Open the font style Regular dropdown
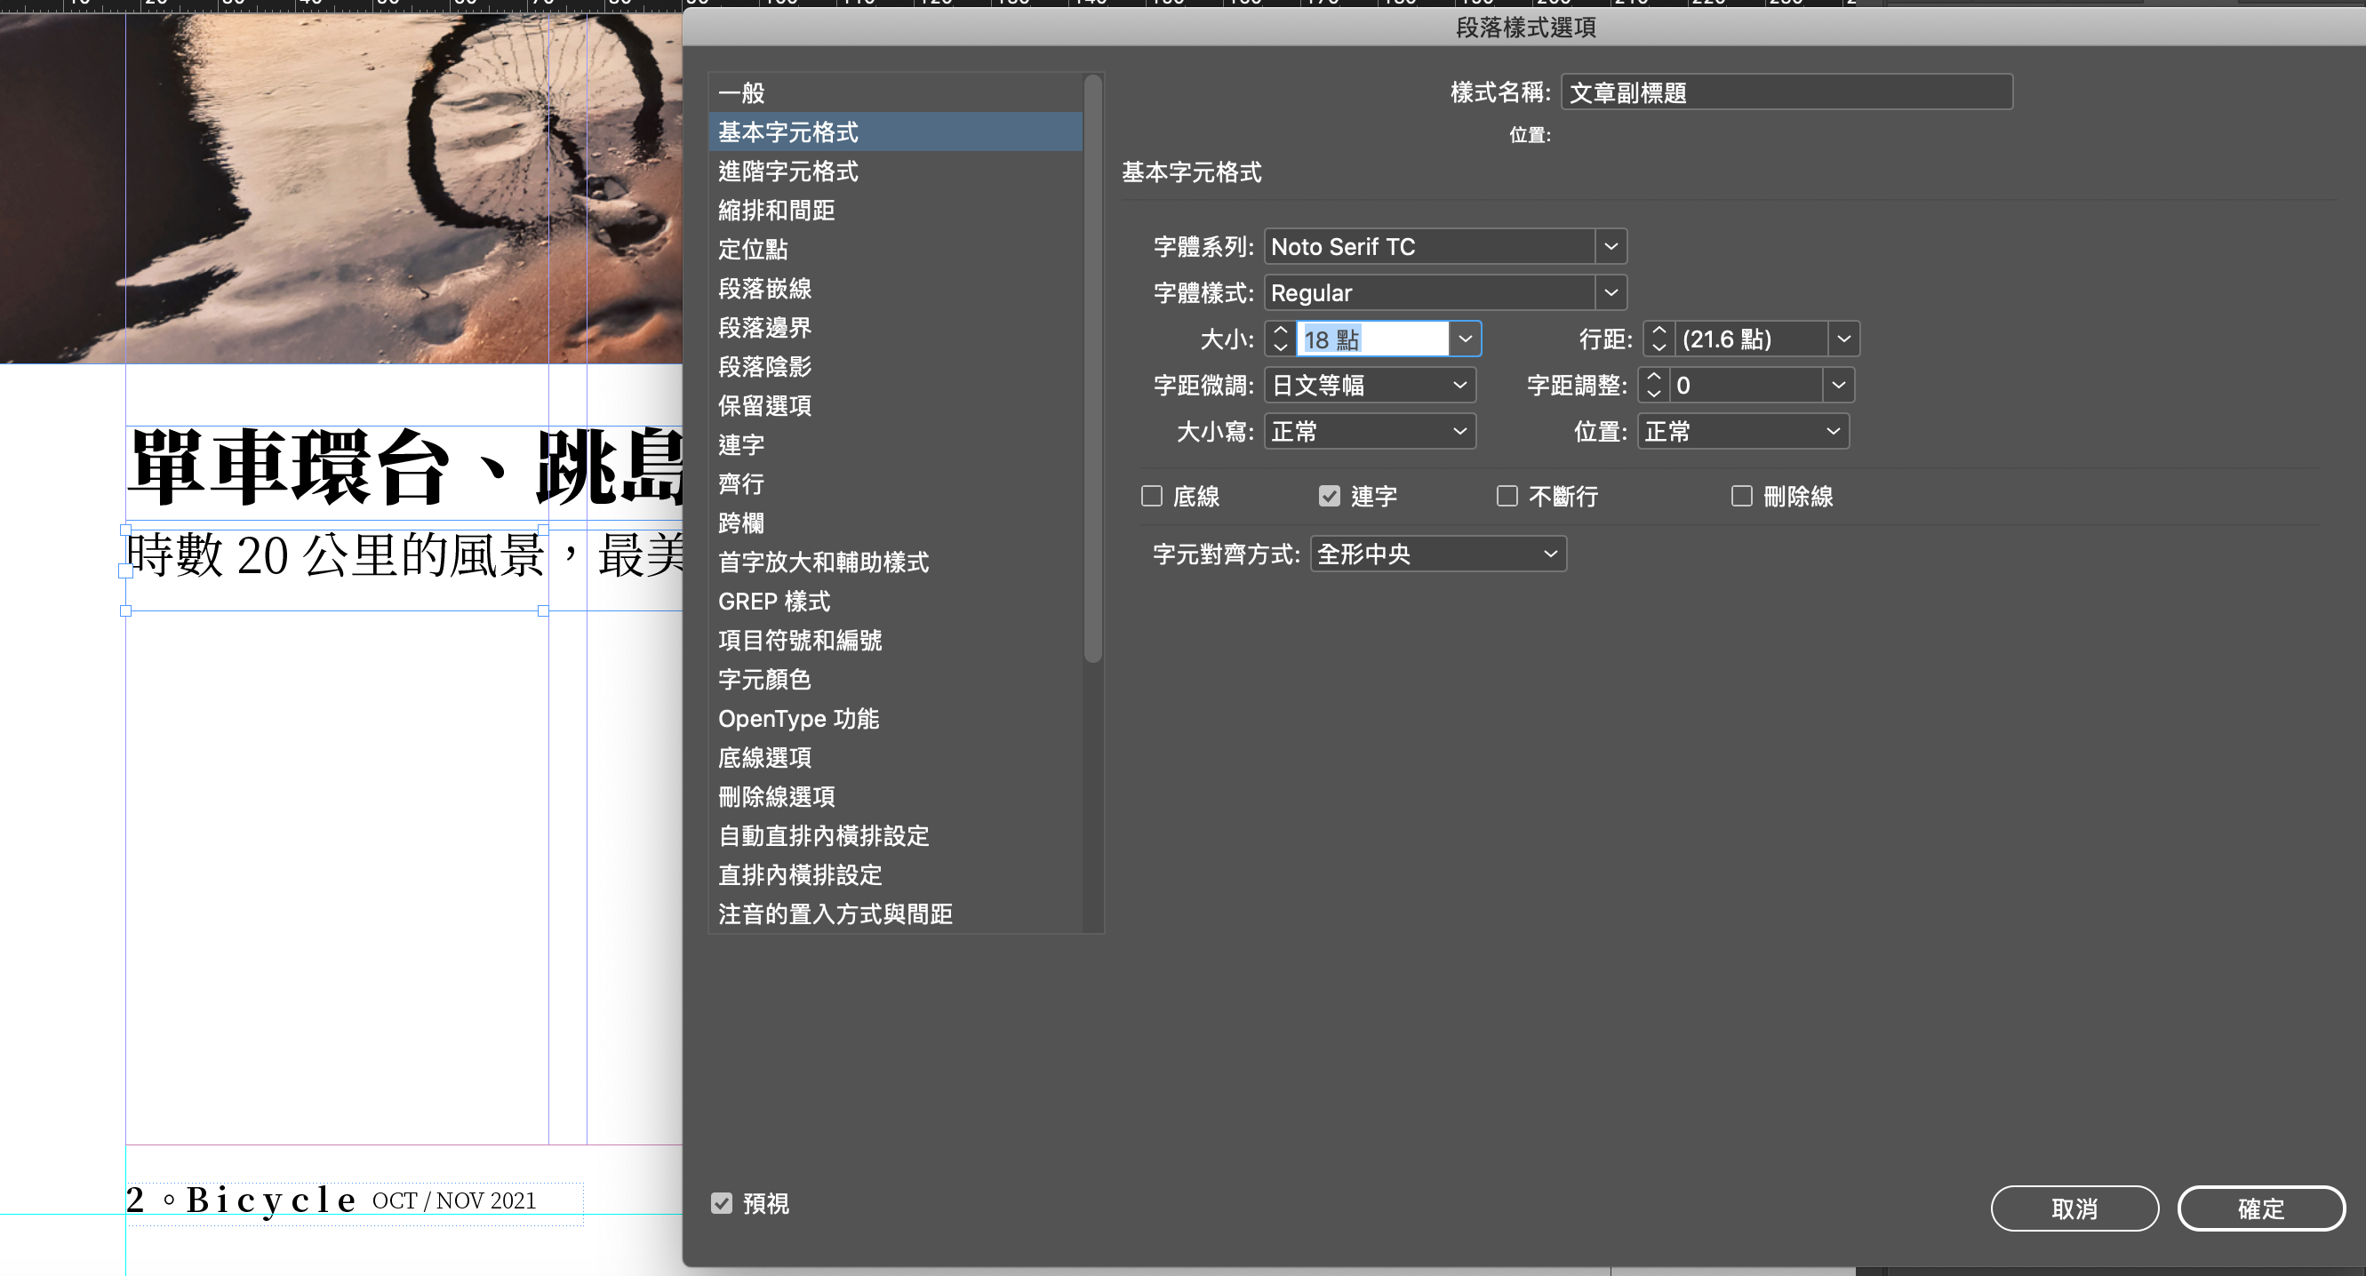Viewport: 2366px width, 1276px height. point(1611,293)
